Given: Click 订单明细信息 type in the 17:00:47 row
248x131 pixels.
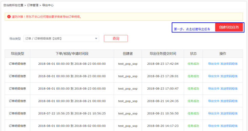Looking at the screenshot, I should coord(17,89).
